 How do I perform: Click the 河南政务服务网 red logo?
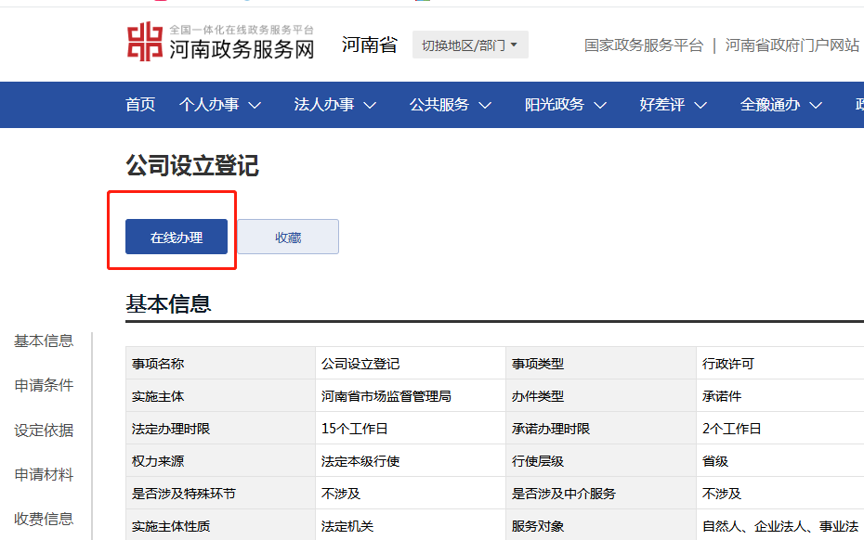[x=145, y=42]
